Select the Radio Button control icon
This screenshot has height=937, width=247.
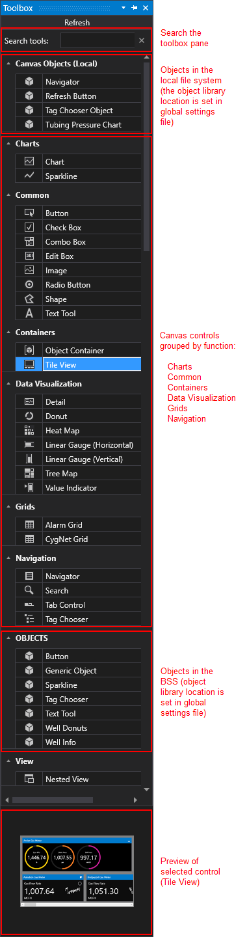[x=29, y=285]
